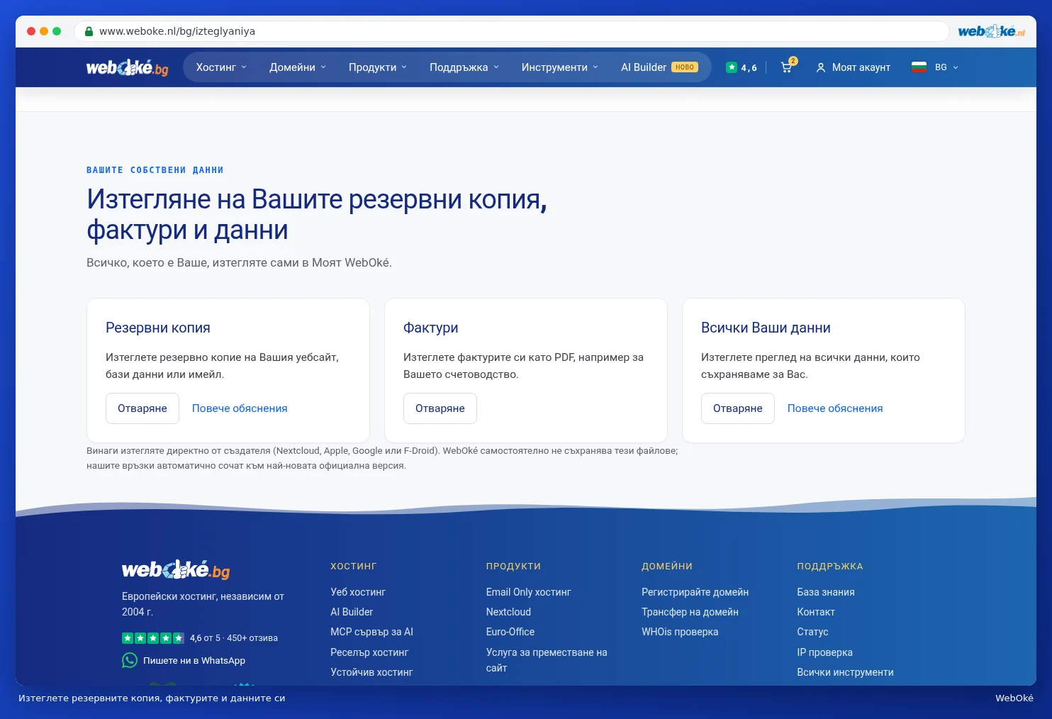Click the green star rating 4,6 badge
The height and width of the screenshot is (719, 1052).
742,67
